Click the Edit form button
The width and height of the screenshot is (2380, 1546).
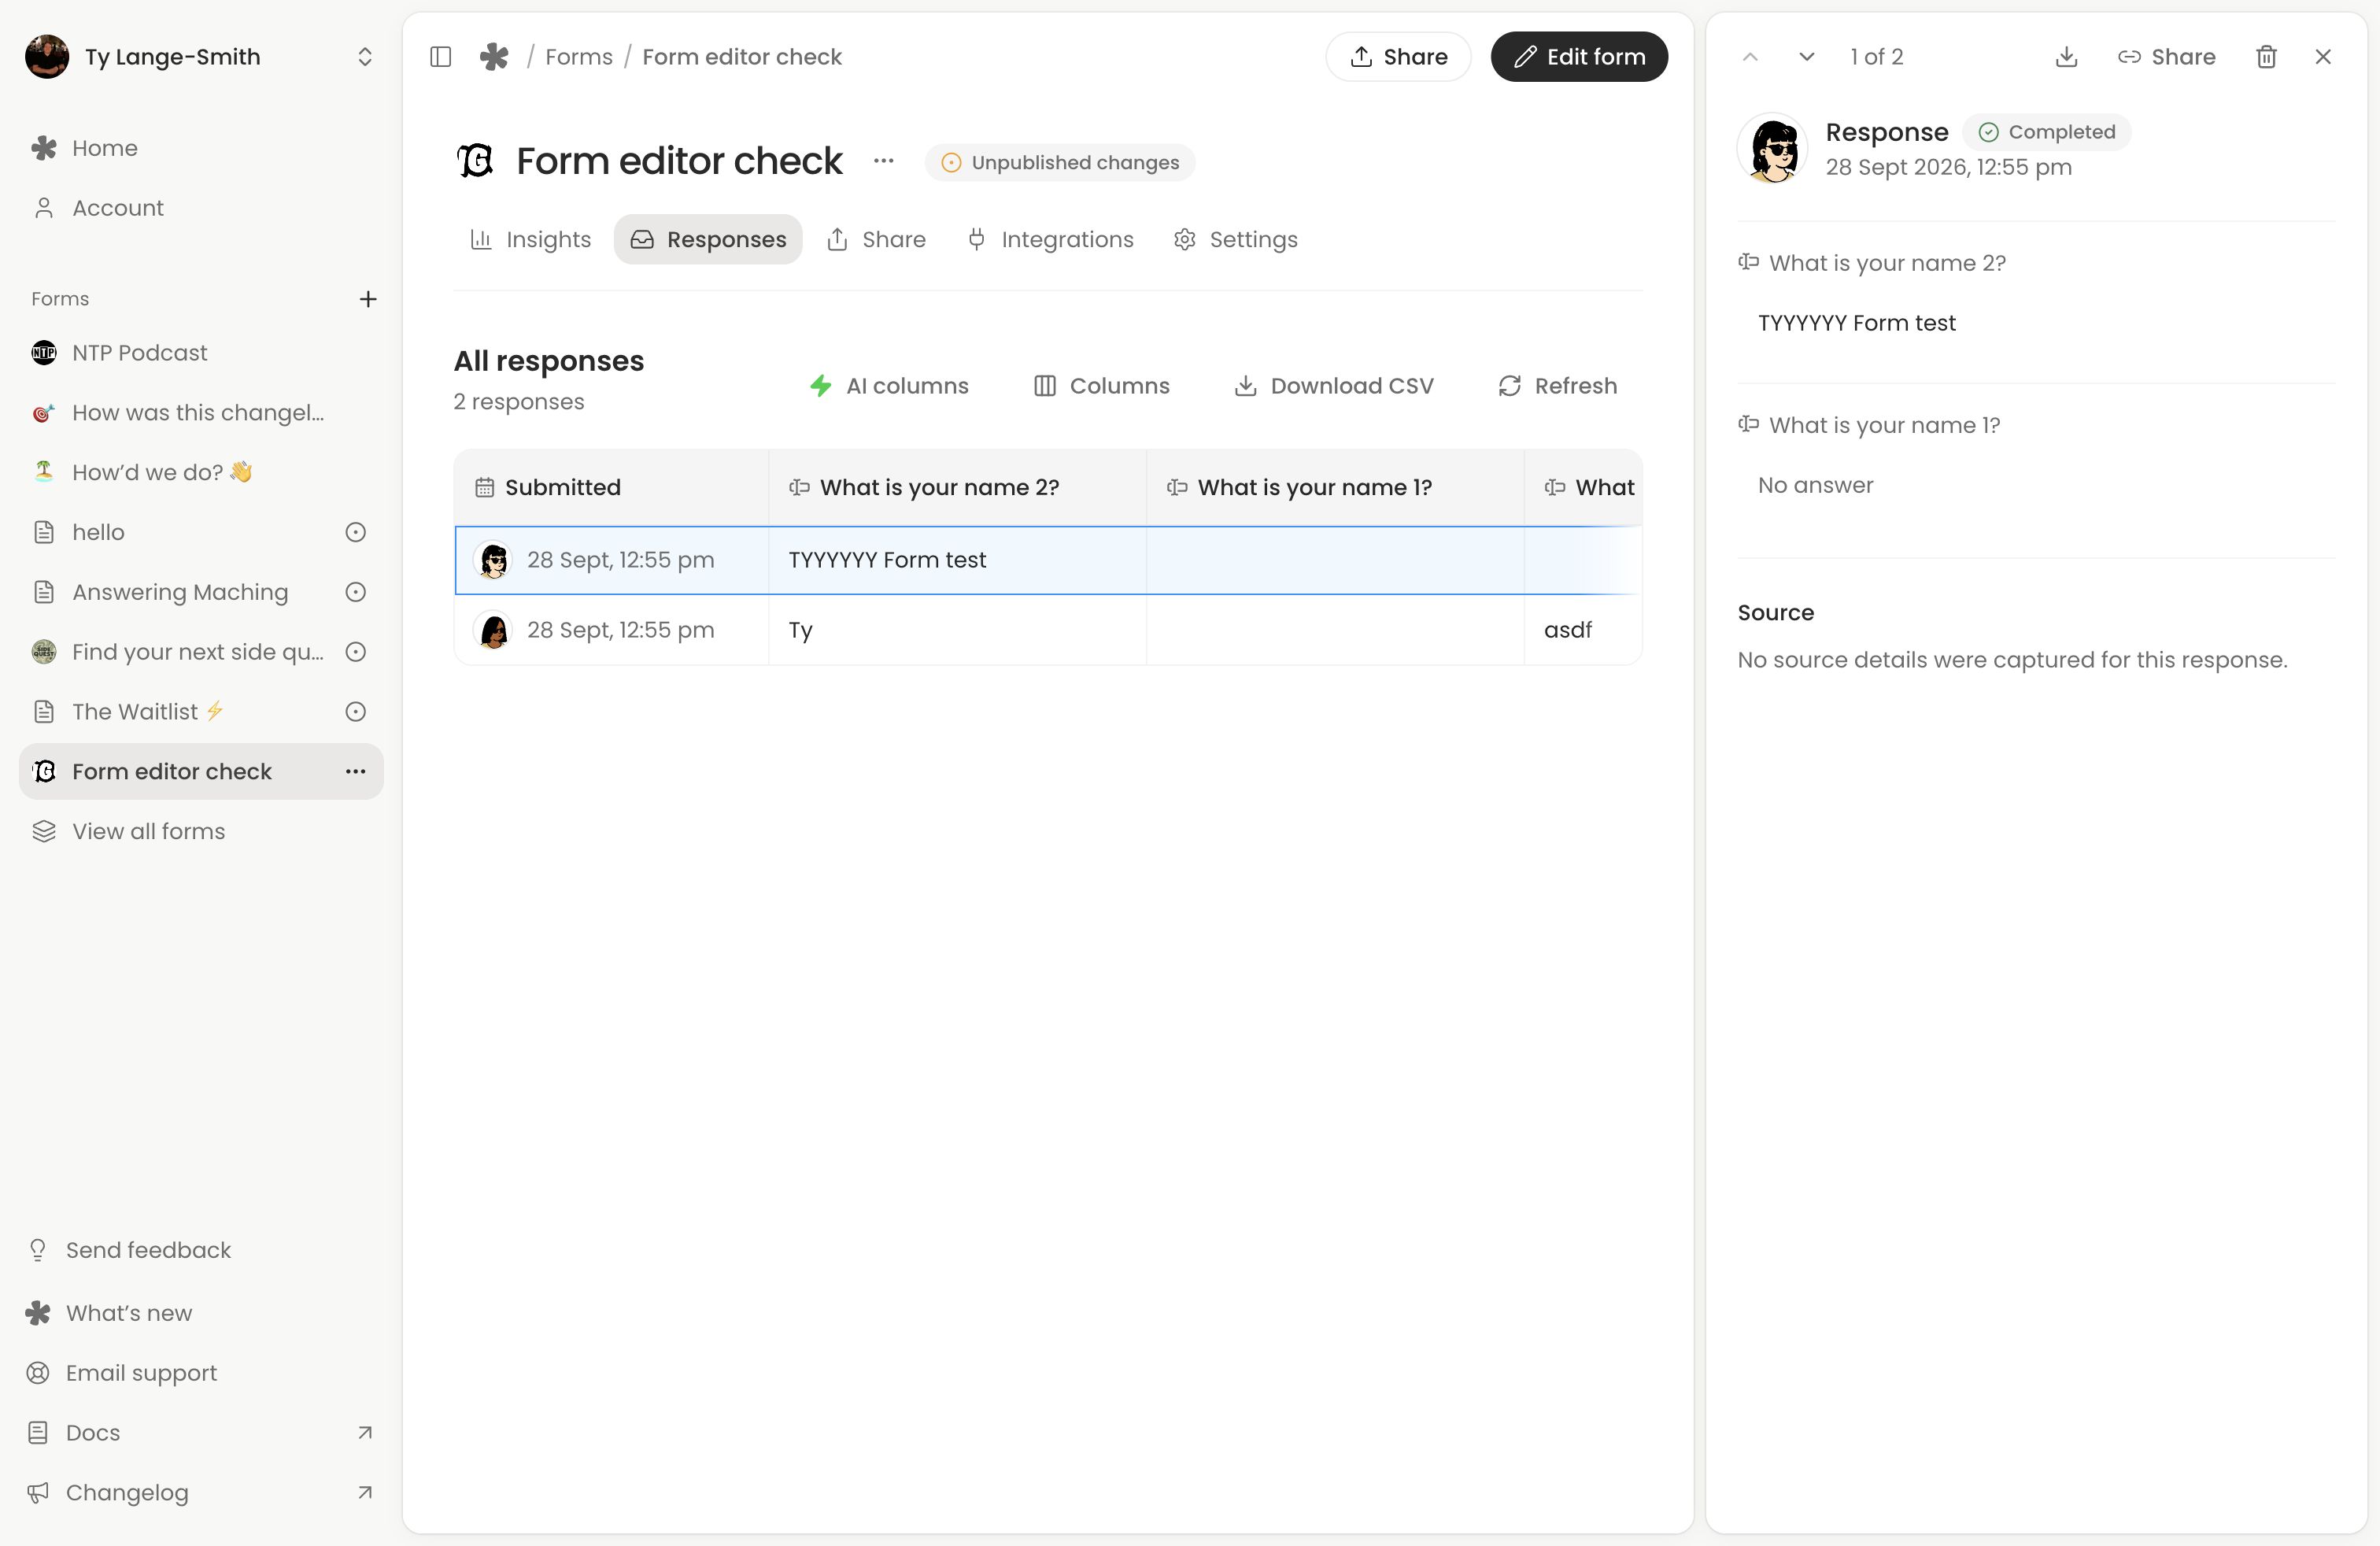click(1579, 57)
